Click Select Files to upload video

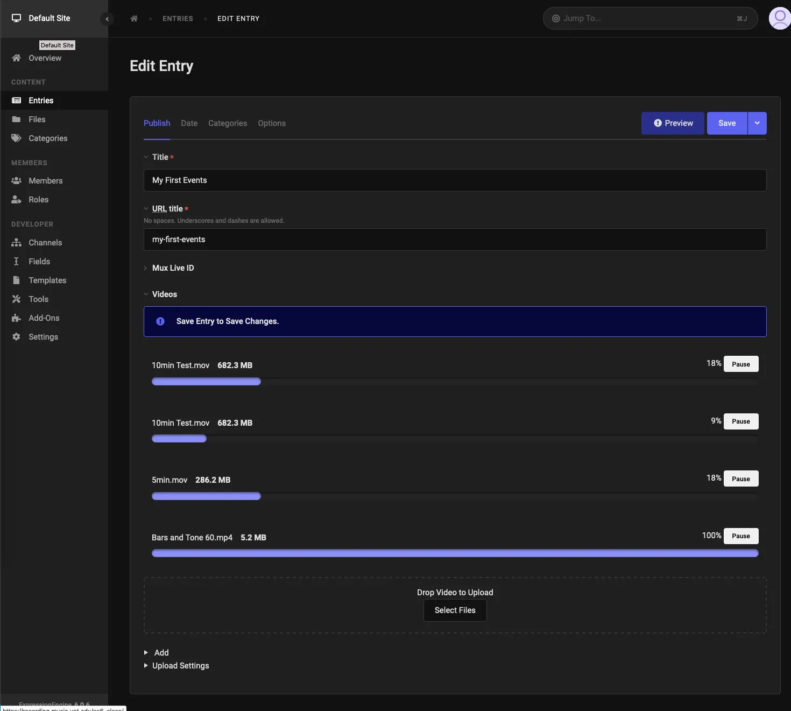pyautogui.click(x=455, y=610)
